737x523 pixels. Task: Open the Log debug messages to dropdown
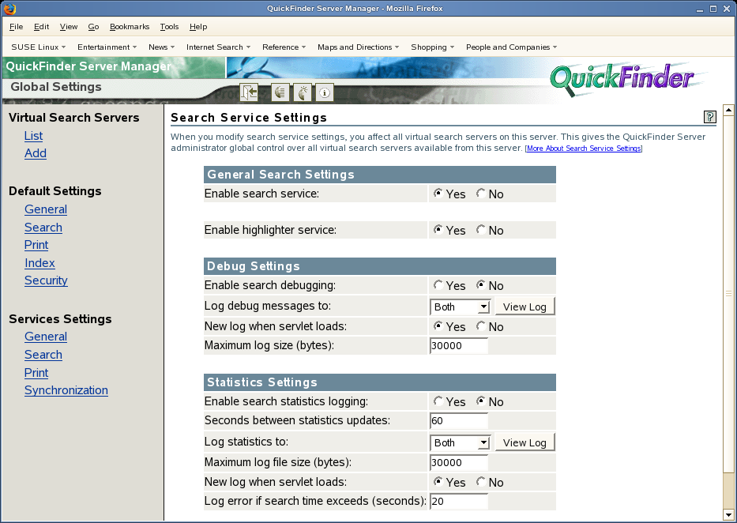click(x=461, y=307)
